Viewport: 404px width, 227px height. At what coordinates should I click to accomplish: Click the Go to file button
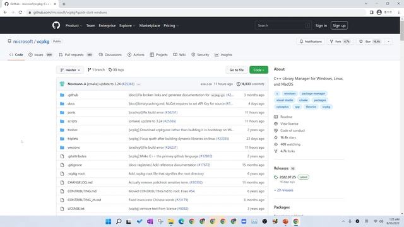[x=237, y=70]
